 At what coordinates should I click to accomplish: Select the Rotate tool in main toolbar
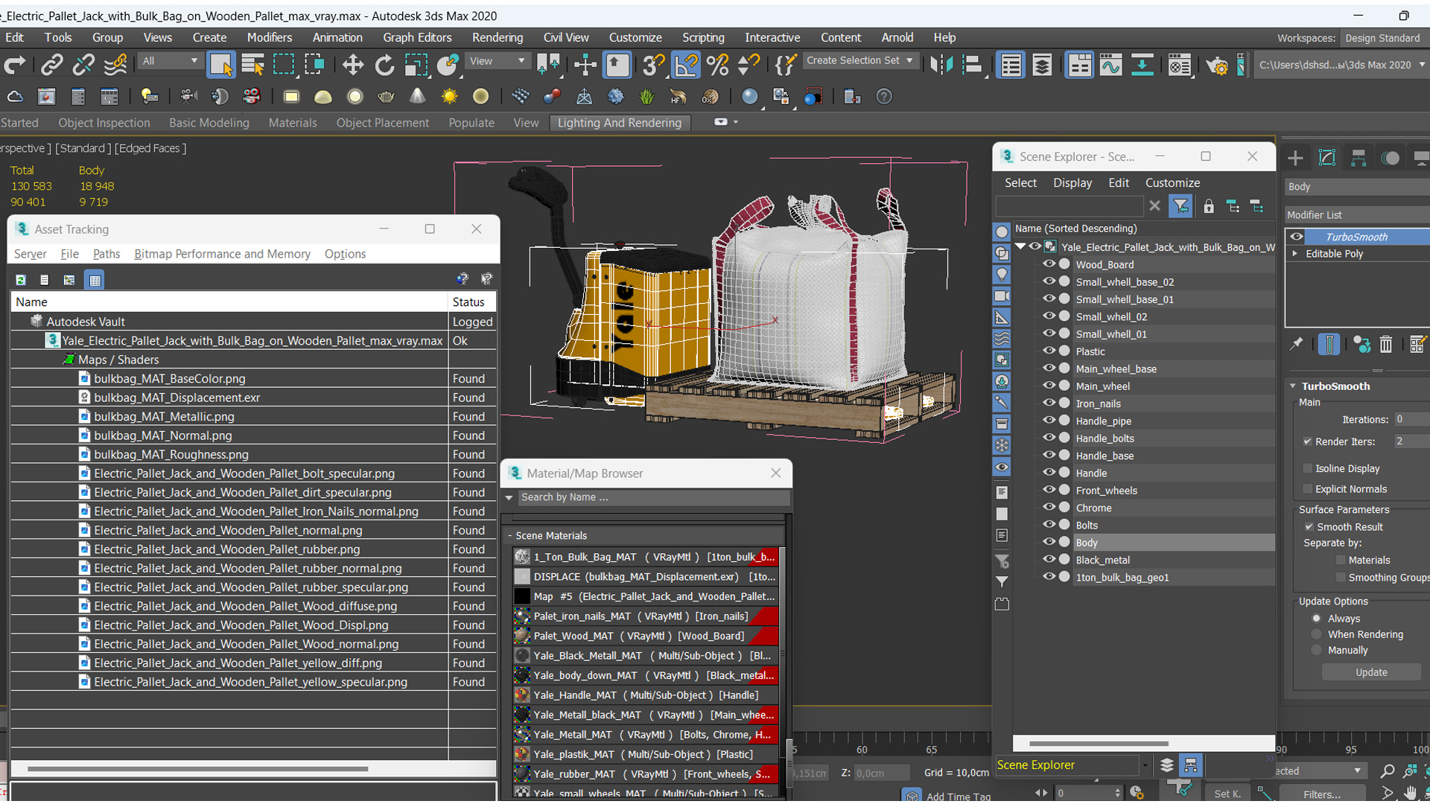pyautogui.click(x=384, y=66)
